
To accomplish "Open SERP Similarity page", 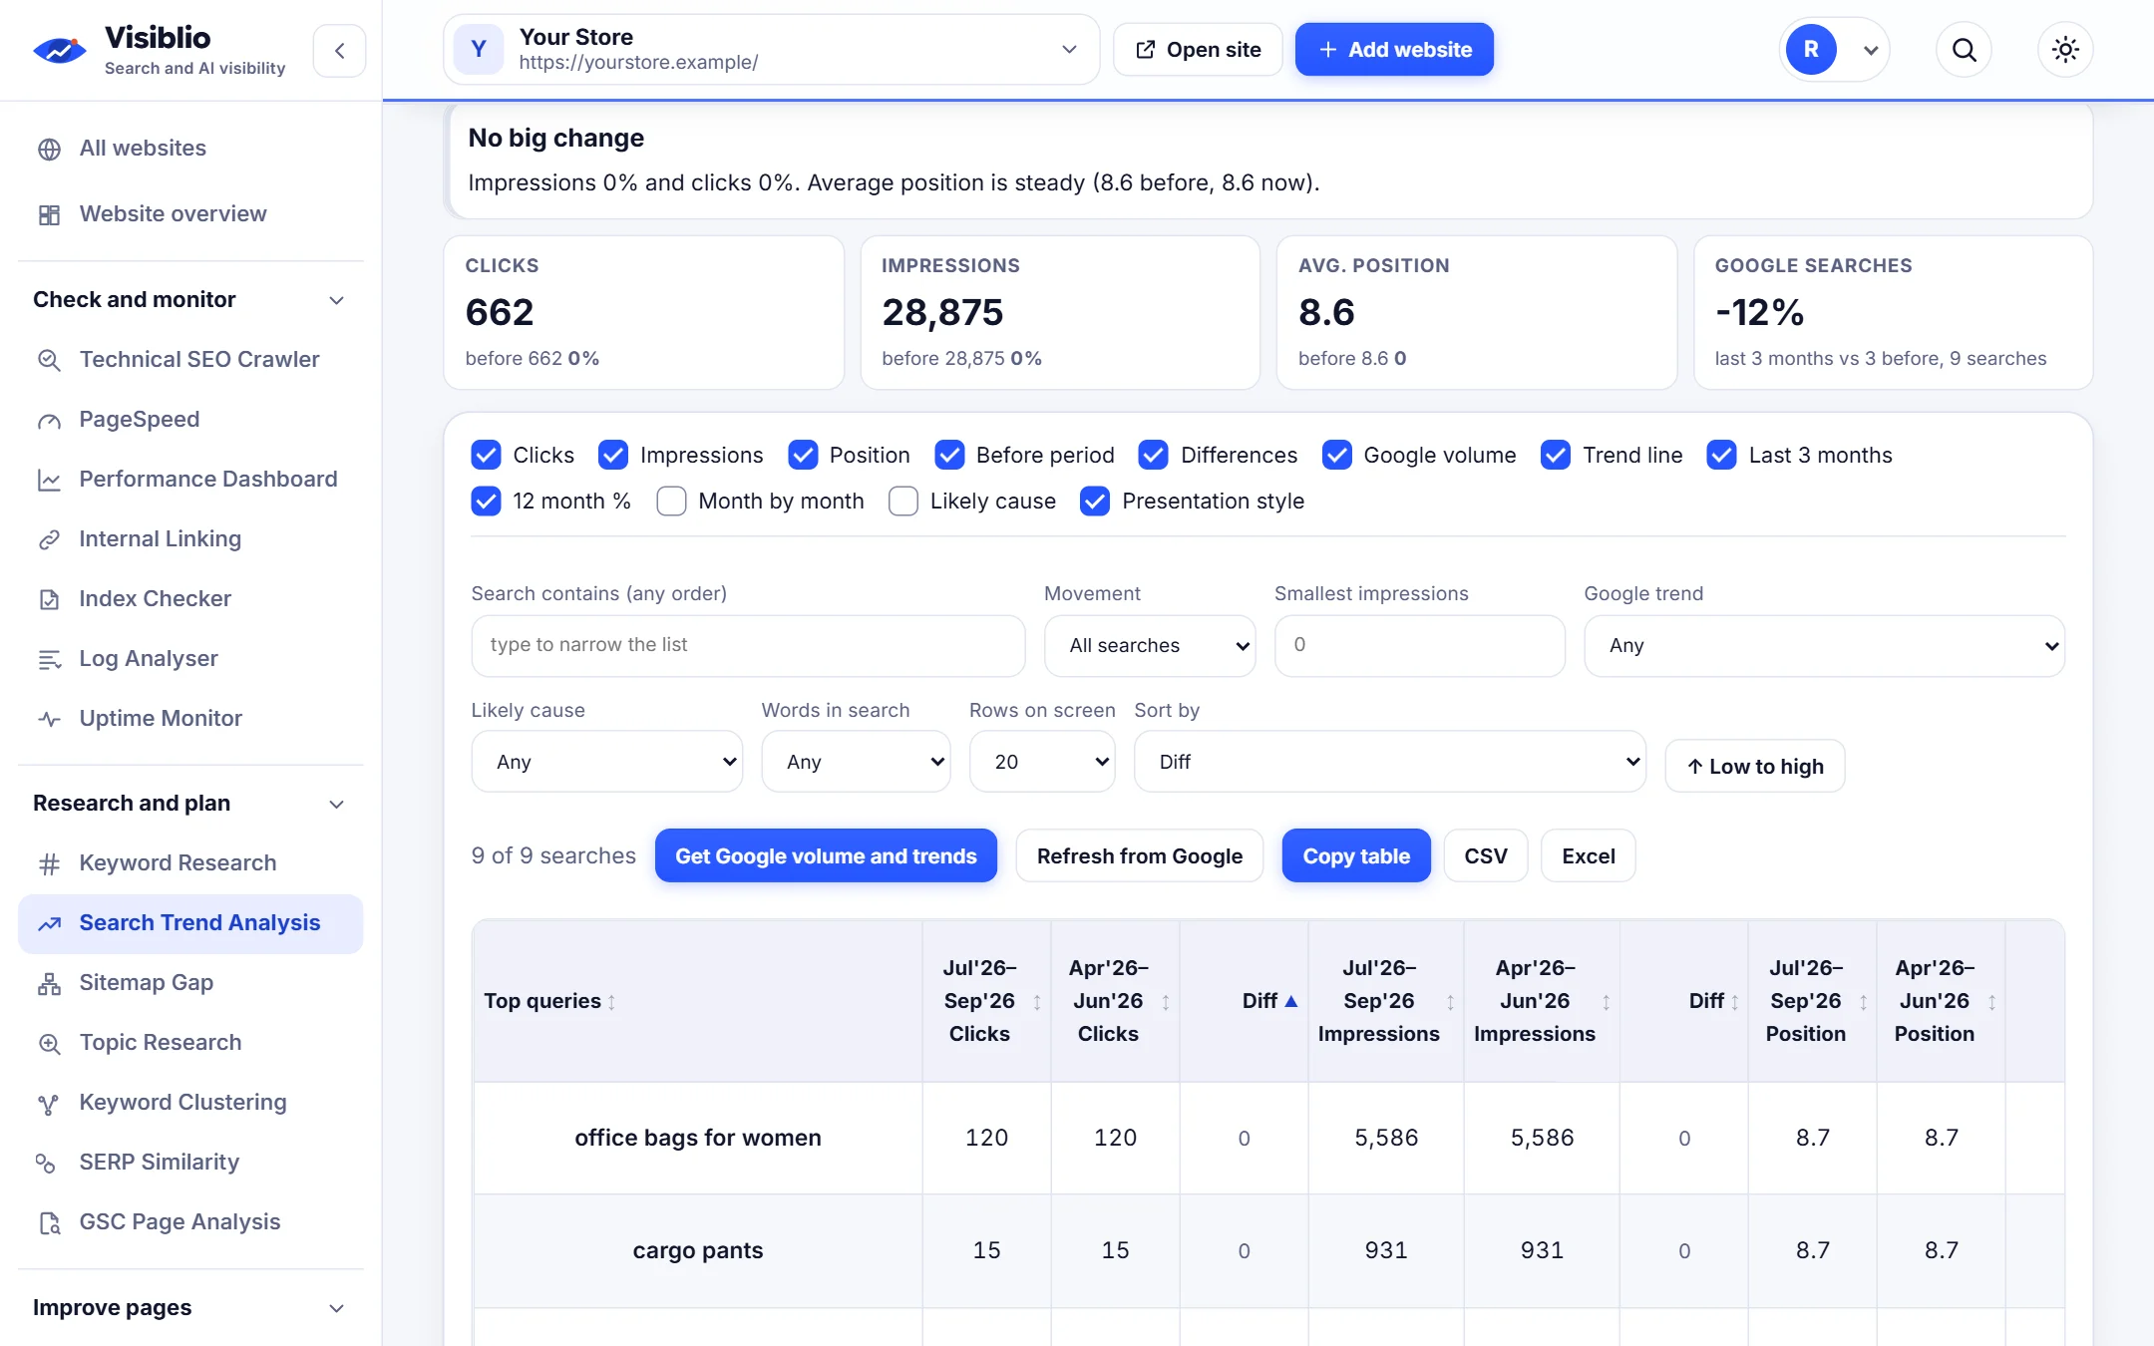I will point(190,1163).
